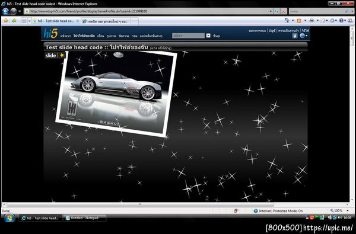Refresh the page with the refresh icon
The width and height of the screenshot is (356, 234).
tap(276, 11)
